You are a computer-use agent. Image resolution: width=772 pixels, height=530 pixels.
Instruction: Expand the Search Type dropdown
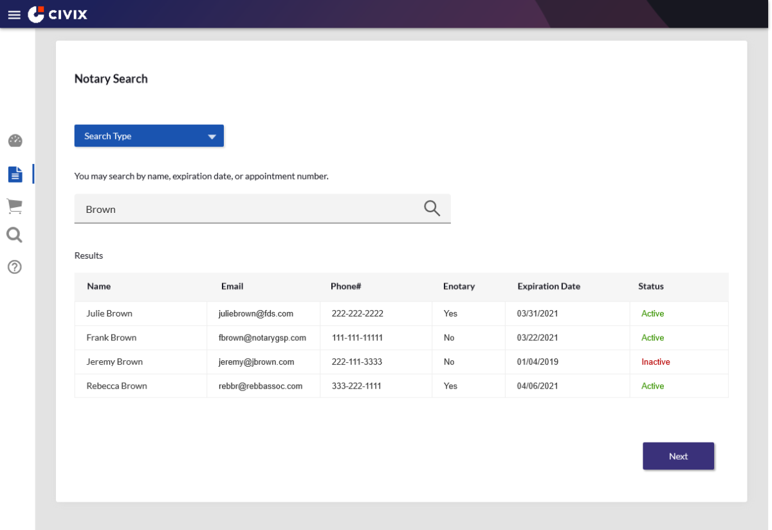(x=149, y=136)
